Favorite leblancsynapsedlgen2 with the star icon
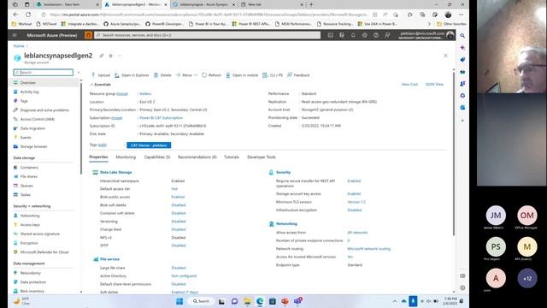The width and height of the screenshot is (547, 308). point(110,56)
